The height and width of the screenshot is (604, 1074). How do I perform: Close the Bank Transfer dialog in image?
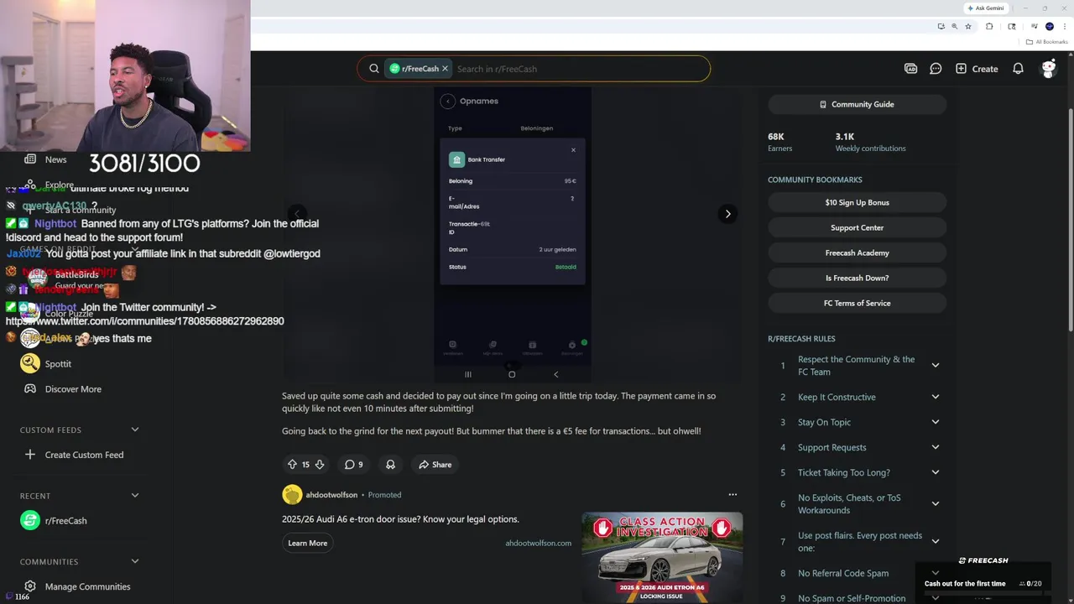[573, 150]
